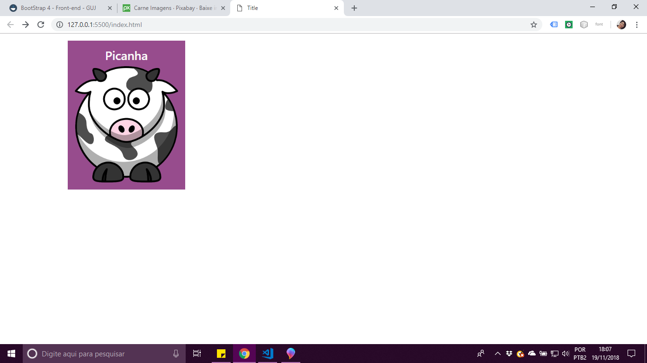Viewport: 647px width, 363px height.
Task: Open the People taskbar icon
Action: click(481, 354)
